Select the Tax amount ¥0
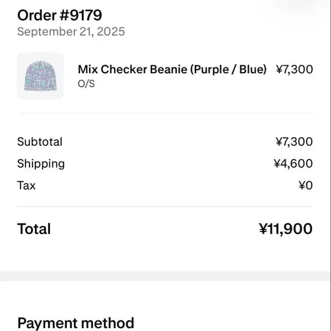 pos(305,185)
